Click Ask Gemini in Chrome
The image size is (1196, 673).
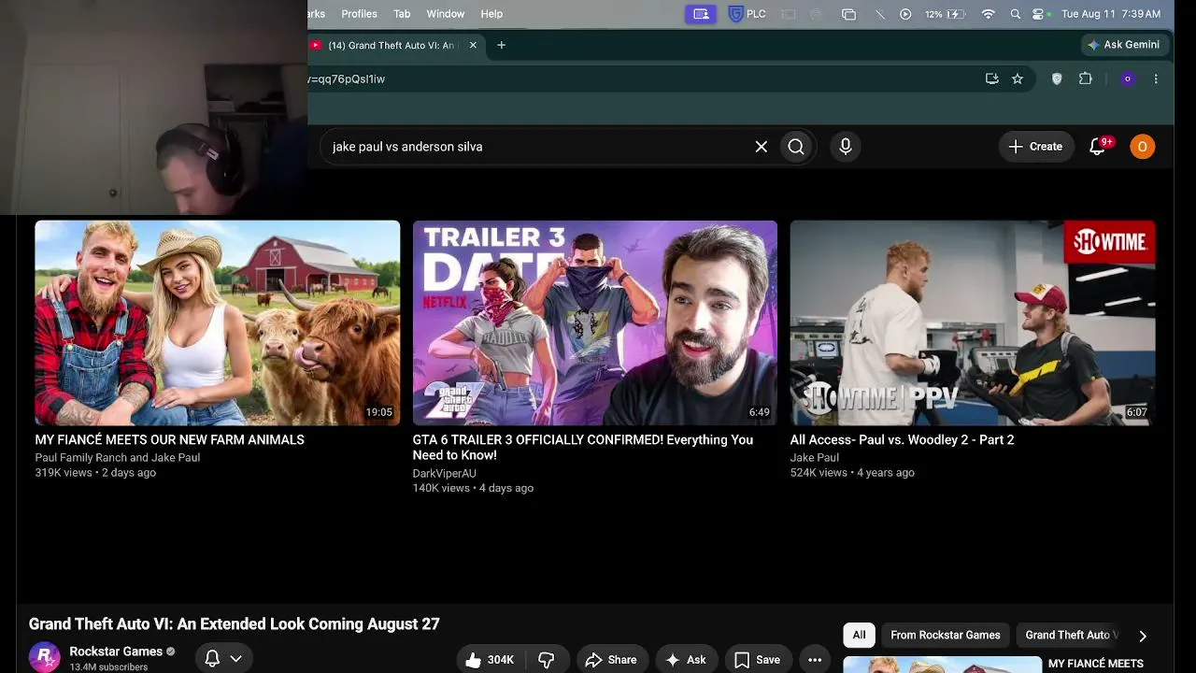(x=1124, y=45)
